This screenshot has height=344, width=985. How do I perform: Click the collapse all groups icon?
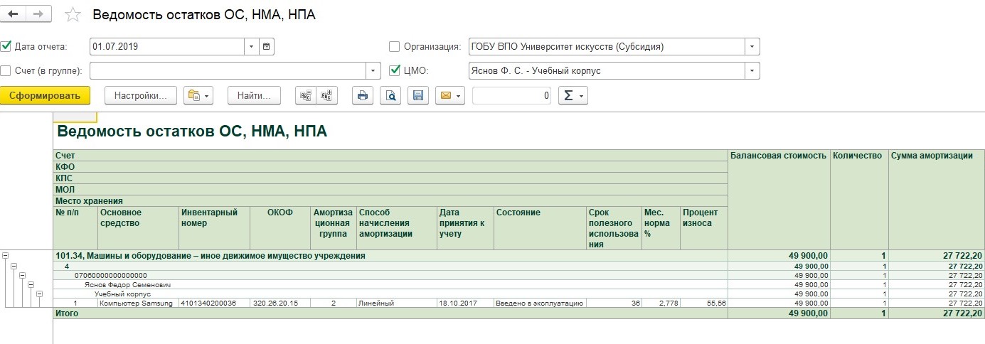point(305,95)
